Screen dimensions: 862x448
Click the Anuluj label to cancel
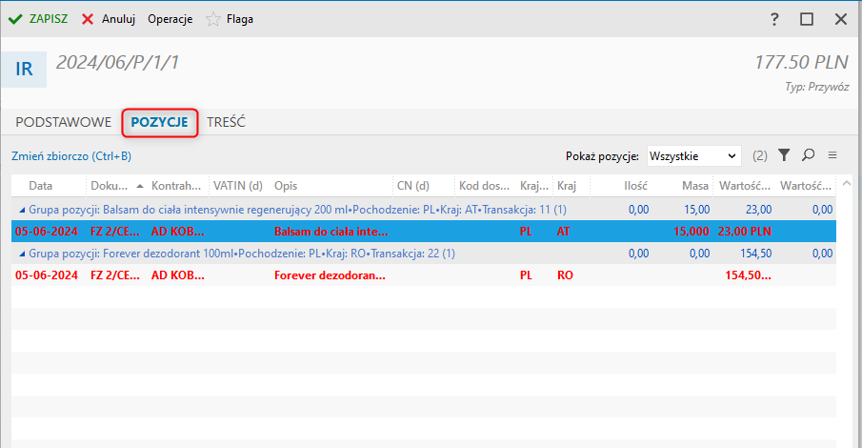click(x=118, y=19)
